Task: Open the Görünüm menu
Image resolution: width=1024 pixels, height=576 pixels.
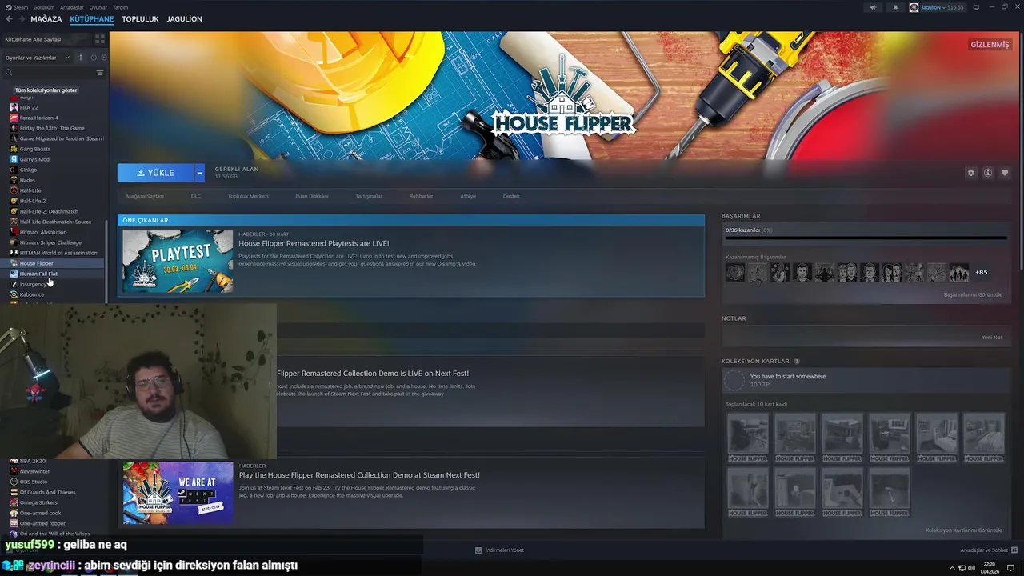Action: point(43,7)
